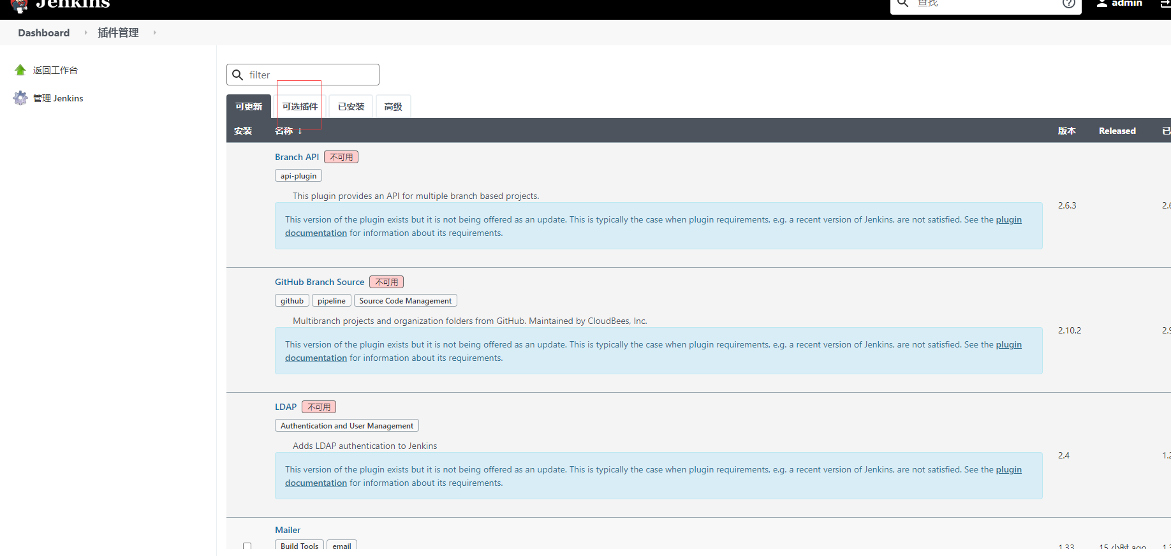
Task: Expand the breadcrumb arrow after Dashboard
Action: (x=85, y=33)
